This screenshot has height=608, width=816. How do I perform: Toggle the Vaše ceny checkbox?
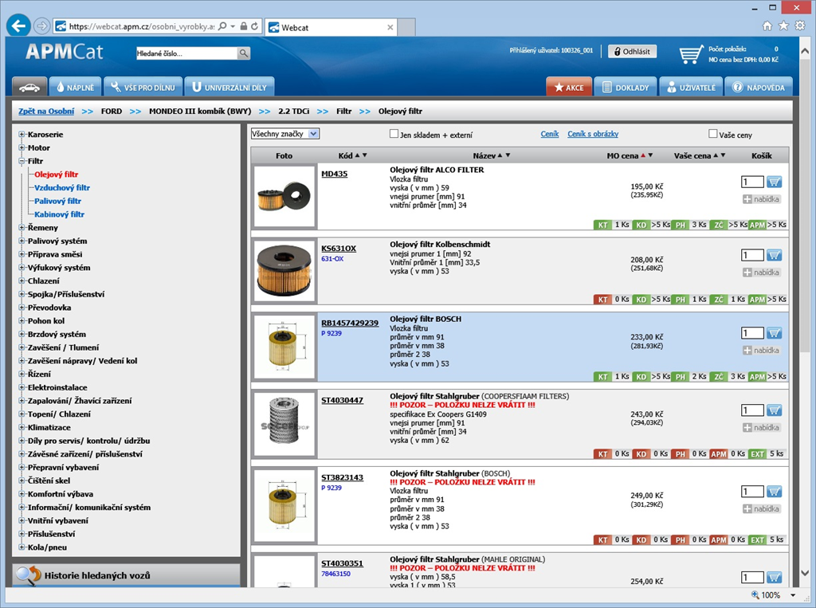713,134
